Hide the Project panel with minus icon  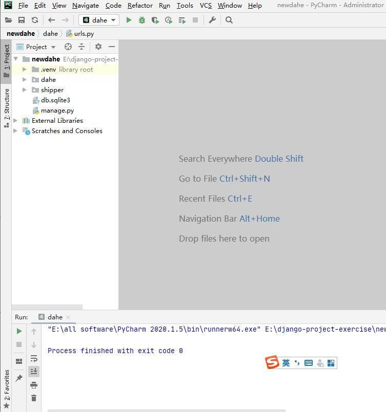(x=112, y=47)
